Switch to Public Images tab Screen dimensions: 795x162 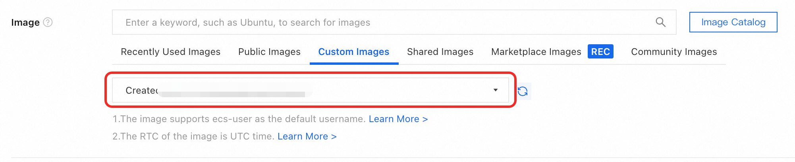tap(269, 52)
